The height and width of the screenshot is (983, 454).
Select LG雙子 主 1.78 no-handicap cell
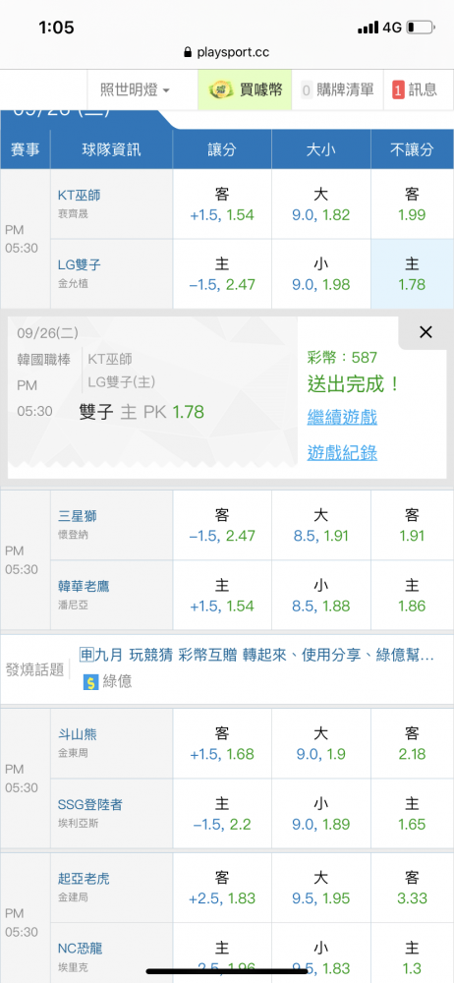point(412,274)
